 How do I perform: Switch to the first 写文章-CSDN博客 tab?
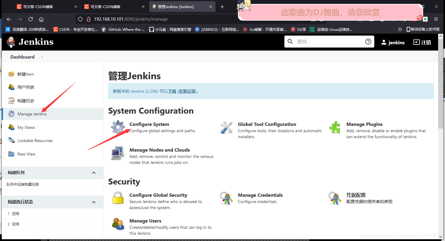(x=47, y=7)
